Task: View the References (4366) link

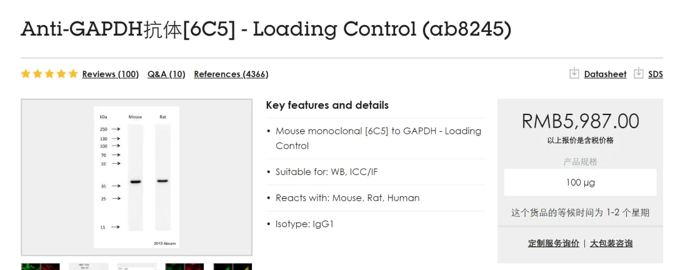Action: (x=231, y=74)
